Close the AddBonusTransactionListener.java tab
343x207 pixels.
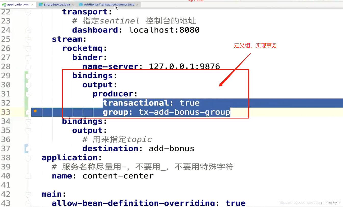coord(137,5)
